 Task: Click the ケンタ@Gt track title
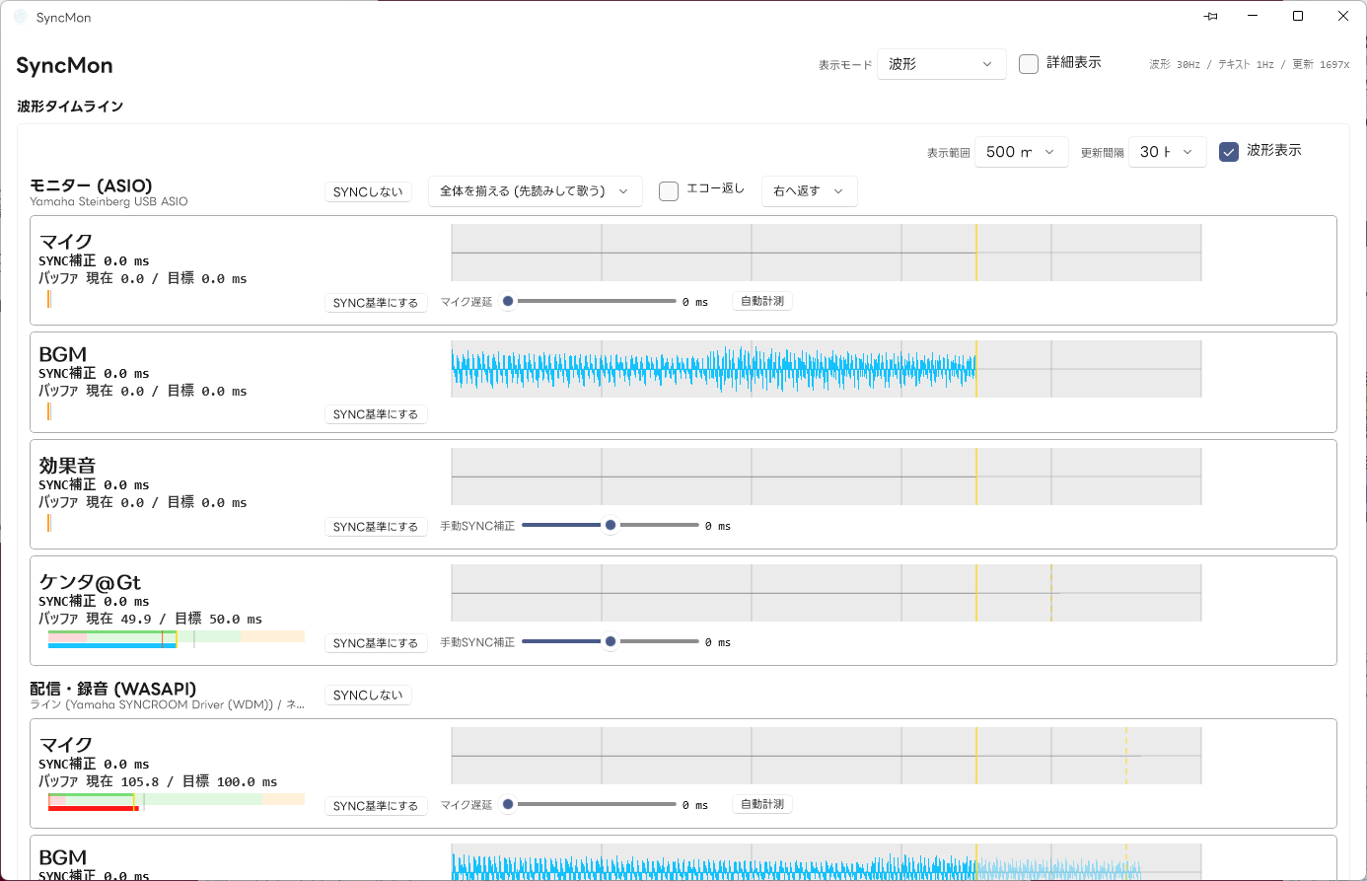(x=90, y=582)
